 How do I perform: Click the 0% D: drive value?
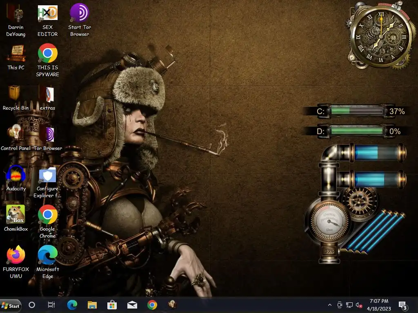click(x=395, y=132)
